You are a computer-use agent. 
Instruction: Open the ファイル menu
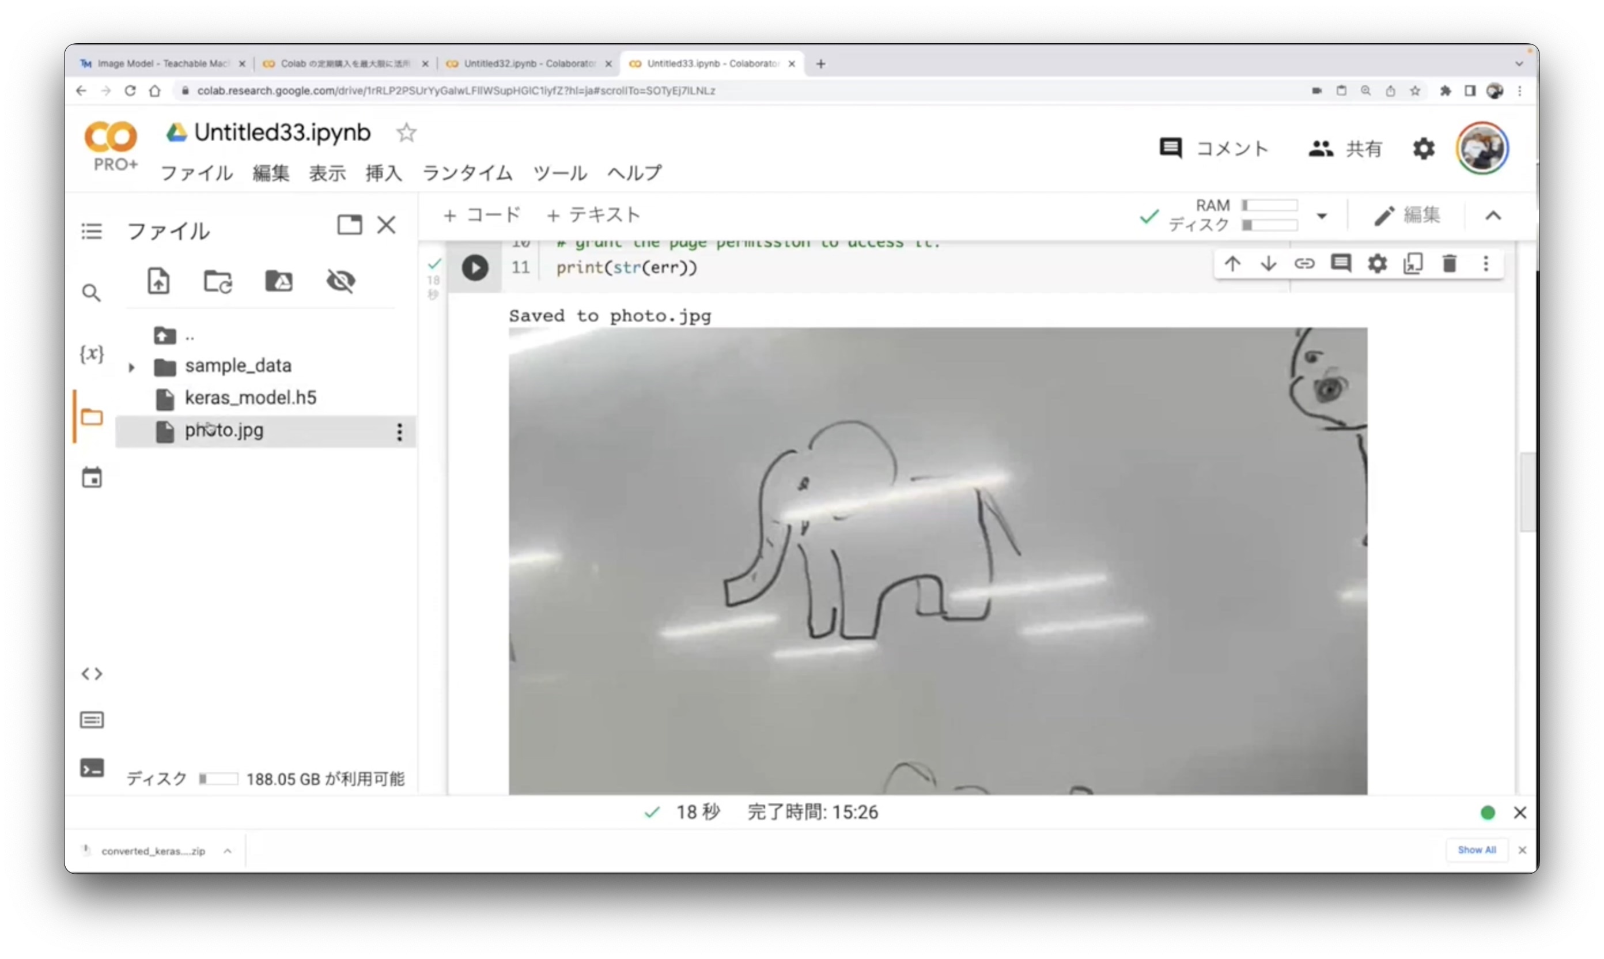click(x=196, y=173)
